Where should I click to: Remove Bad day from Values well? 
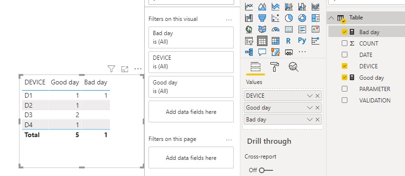coord(317,120)
